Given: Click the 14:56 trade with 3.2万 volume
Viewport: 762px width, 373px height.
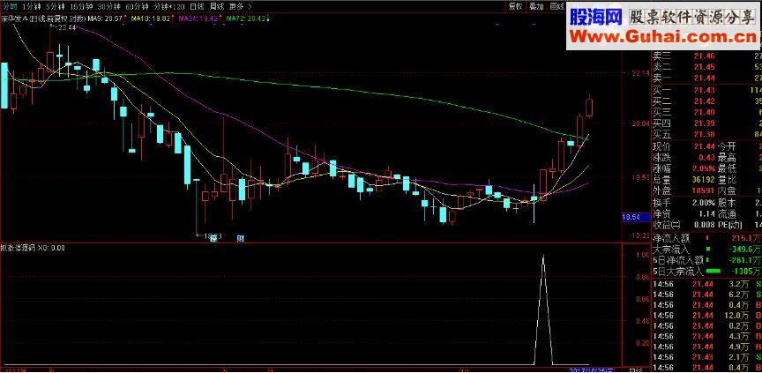Looking at the screenshot, I should point(706,283).
